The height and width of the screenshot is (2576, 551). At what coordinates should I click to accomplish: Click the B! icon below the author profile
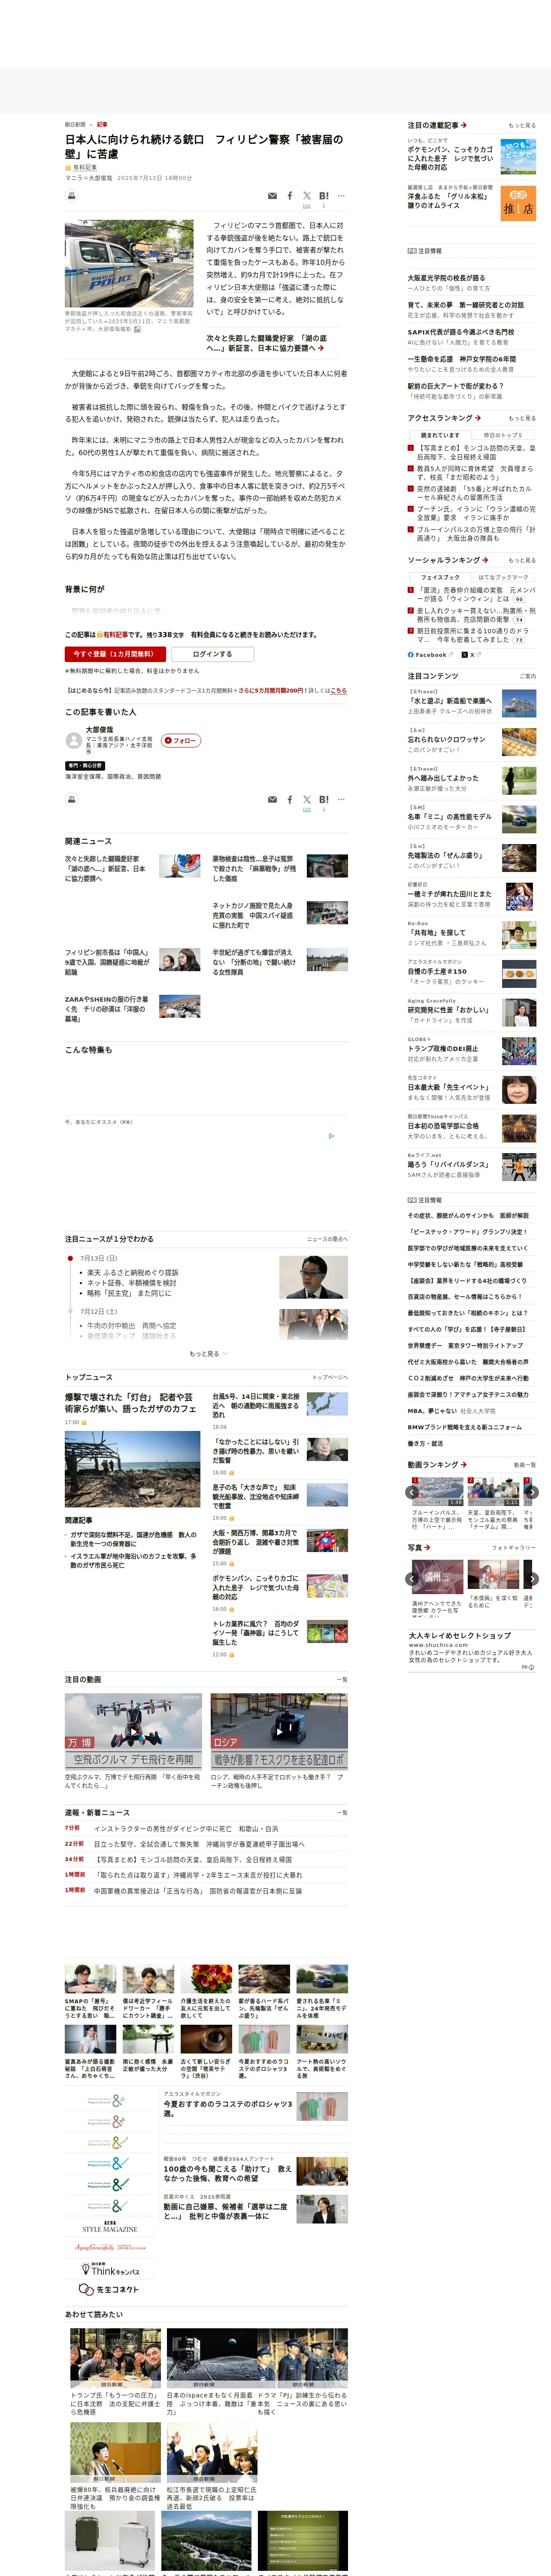[x=324, y=800]
